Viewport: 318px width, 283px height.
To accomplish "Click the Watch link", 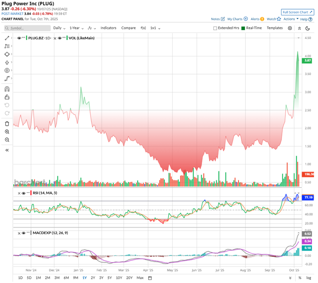I will point(271,19).
